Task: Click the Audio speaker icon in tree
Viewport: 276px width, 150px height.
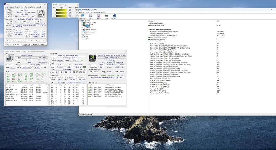Action: (x=84, y=34)
